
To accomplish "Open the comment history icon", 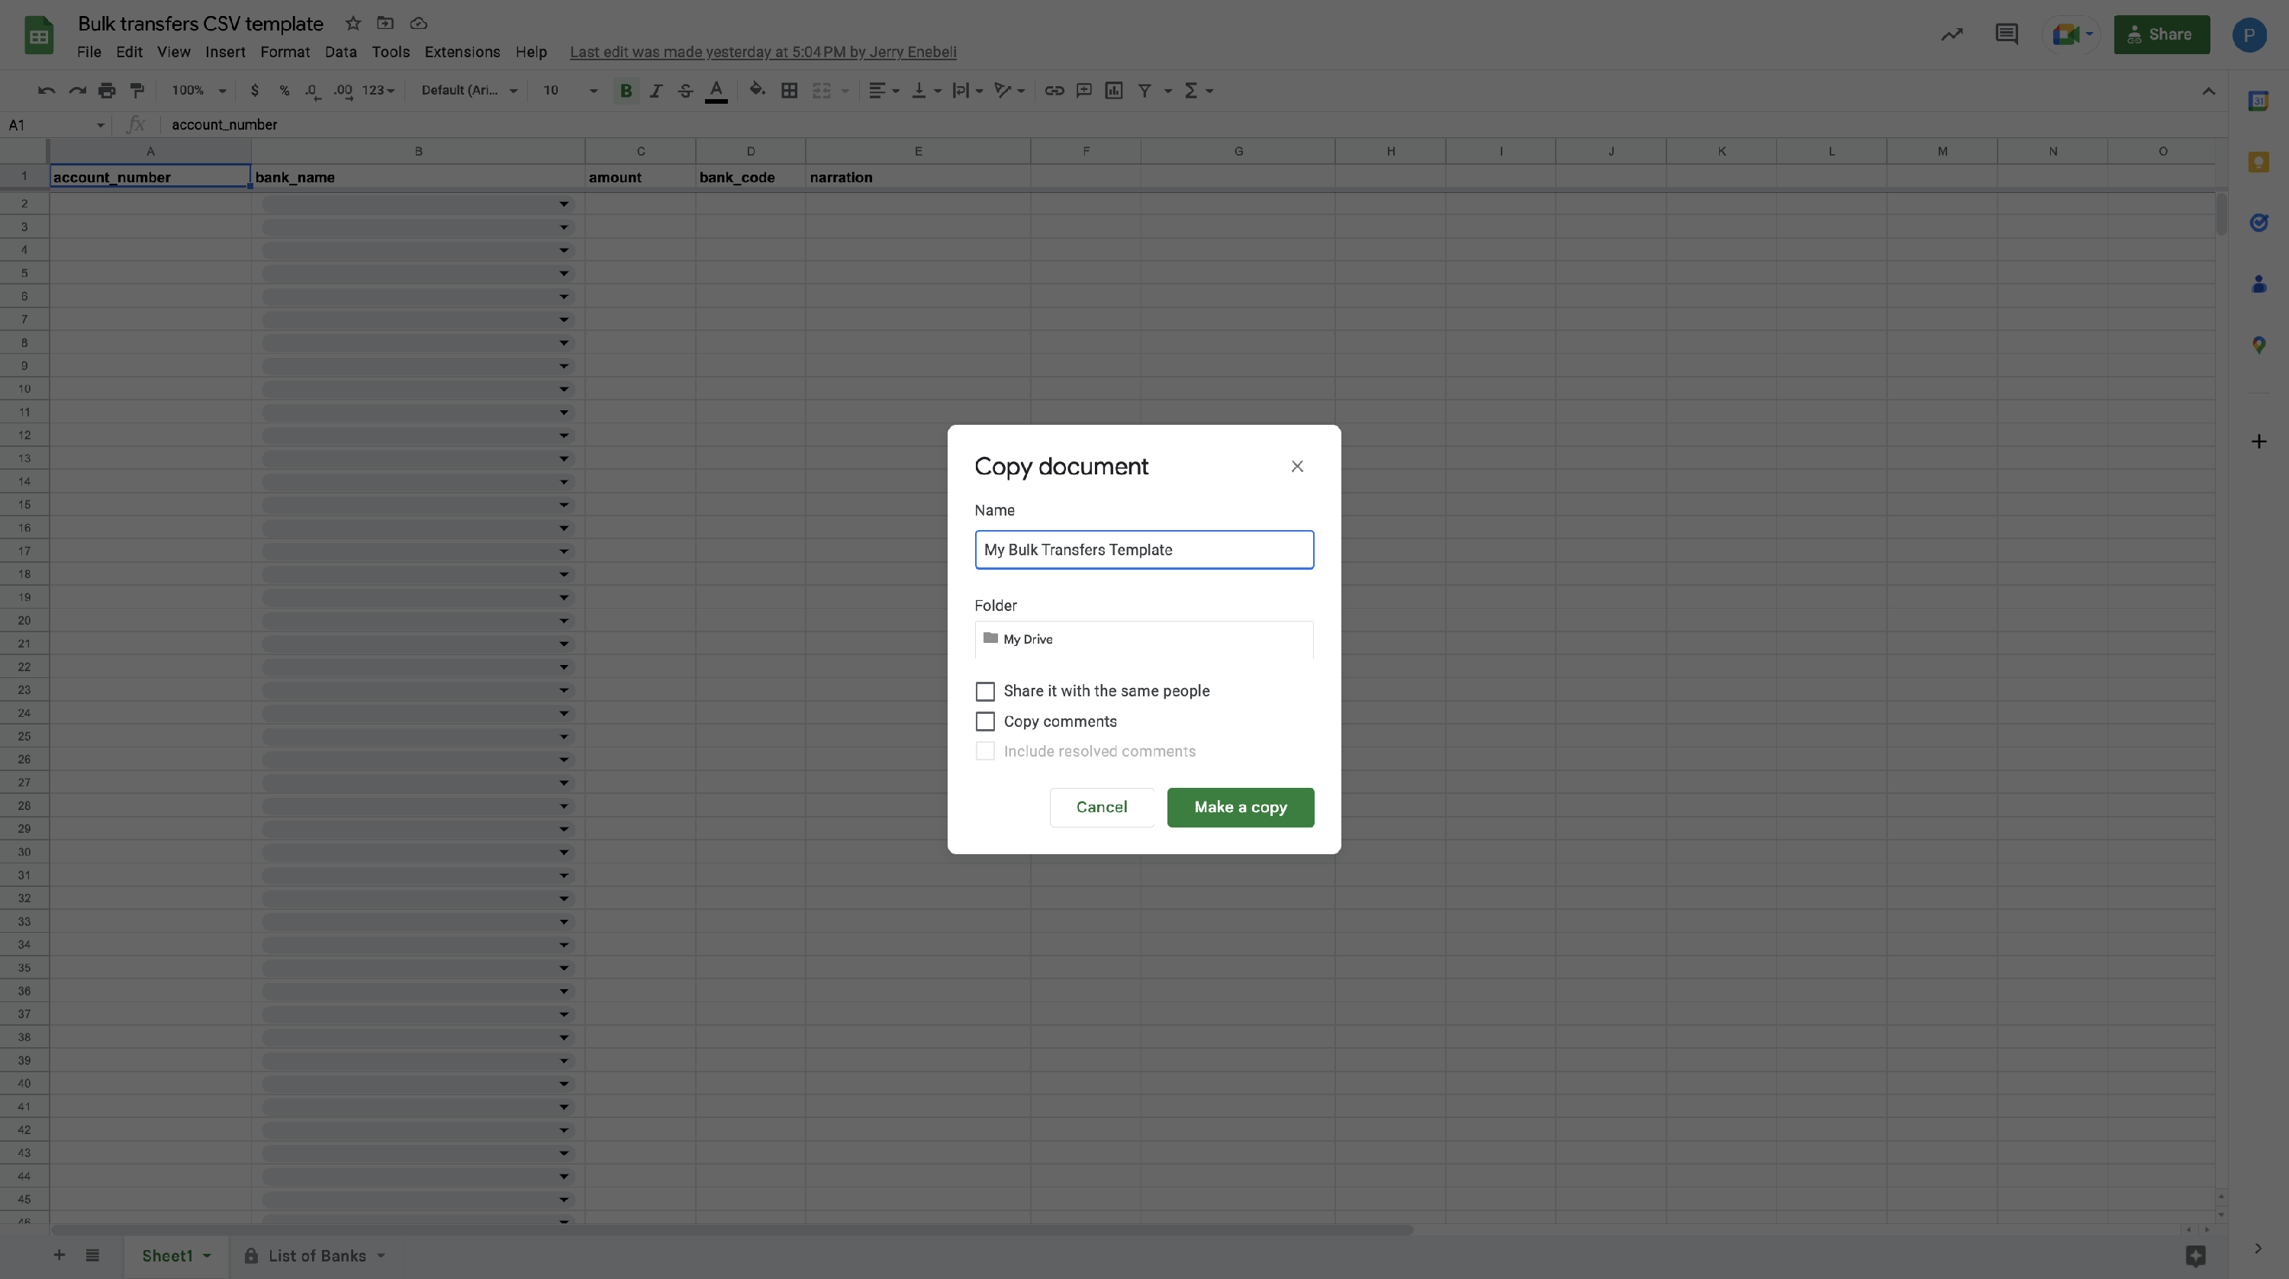I will coord(2005,34).
